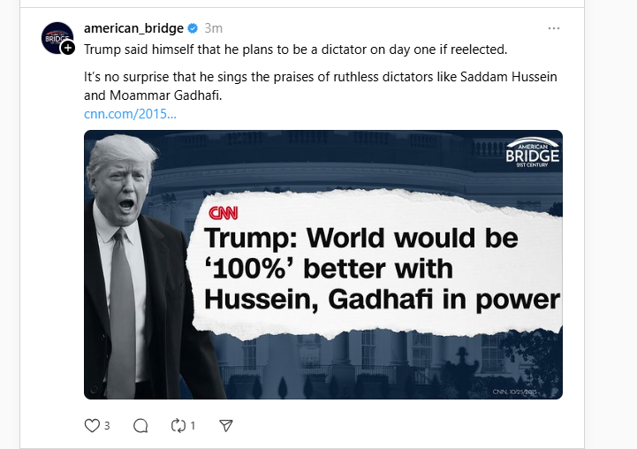Share the post via paper plane icon

[226, 425]
